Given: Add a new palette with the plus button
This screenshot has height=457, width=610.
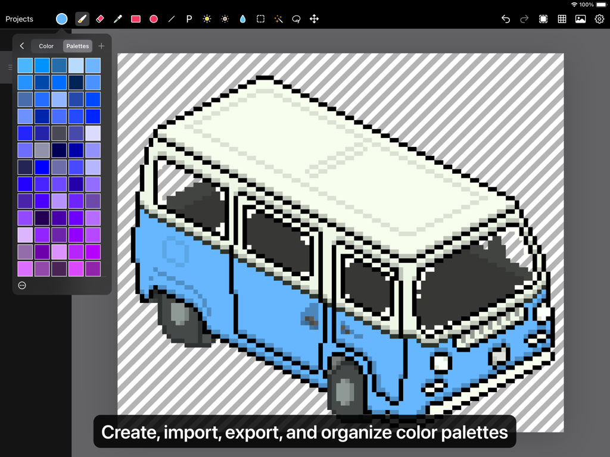Looking at the screenshot, I should tap(101, 45).
